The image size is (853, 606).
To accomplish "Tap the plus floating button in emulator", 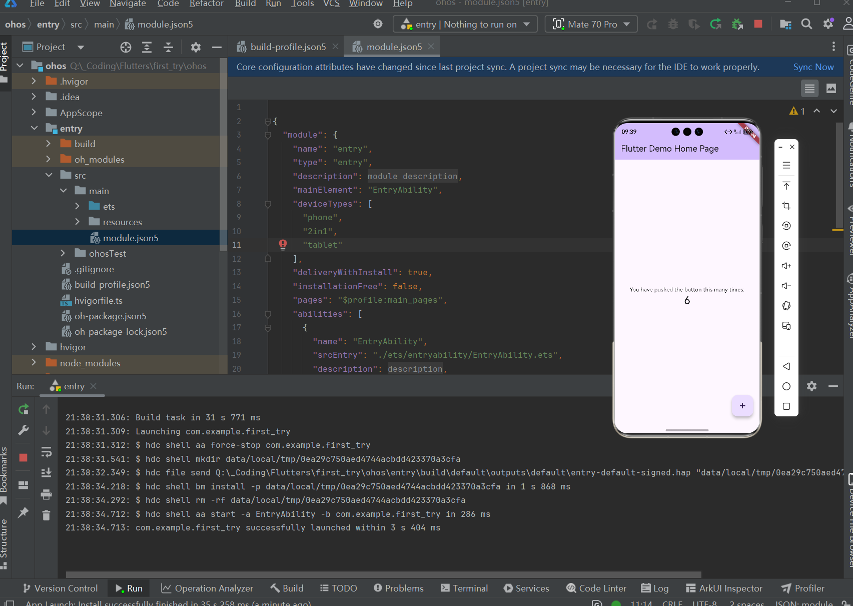I will pos(742,406).
